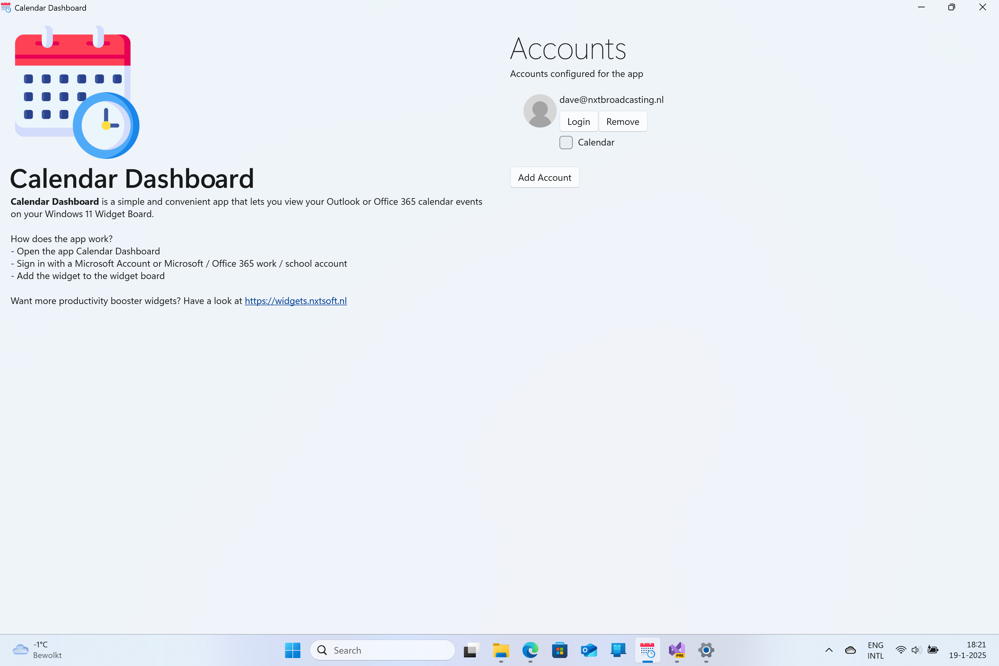Click the battery status tray icon
Image resolution: width=999 pixels, height=666 pixels.
[x=933, y=650]
